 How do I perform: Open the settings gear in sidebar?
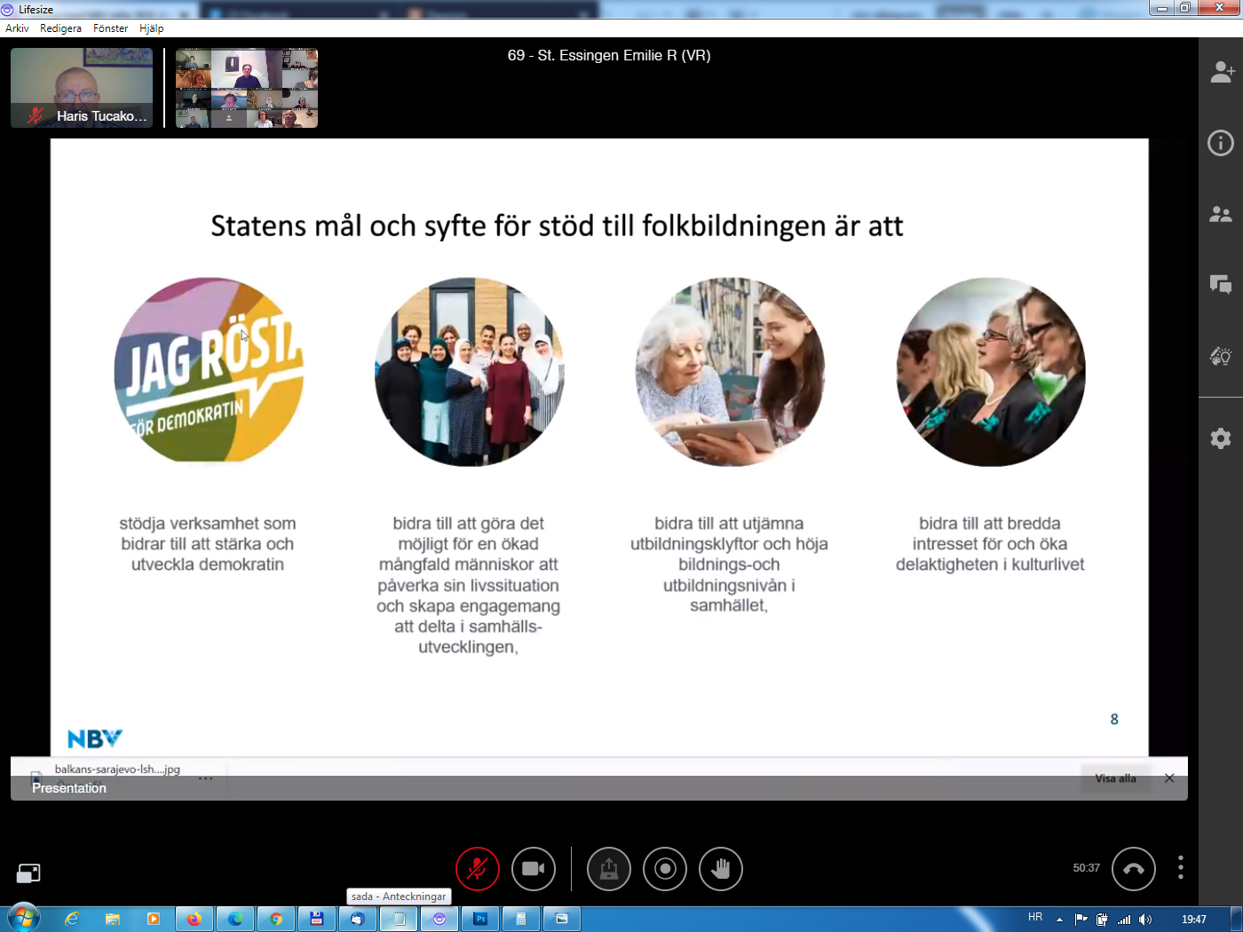(1221, 438)
